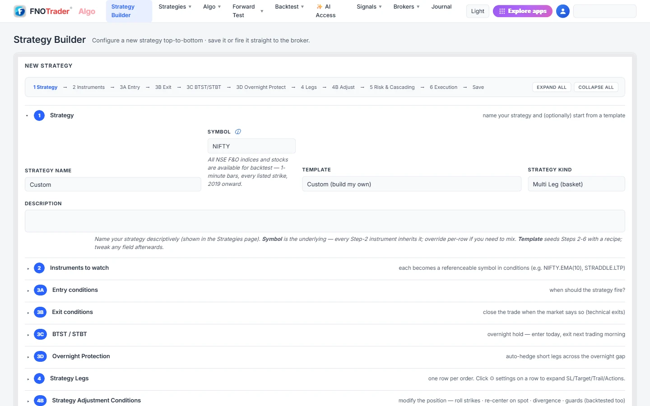The height and width of the screenshot is (406, 650).
Task: Expand the Instruments to watch section
Action: pos(28,268)
